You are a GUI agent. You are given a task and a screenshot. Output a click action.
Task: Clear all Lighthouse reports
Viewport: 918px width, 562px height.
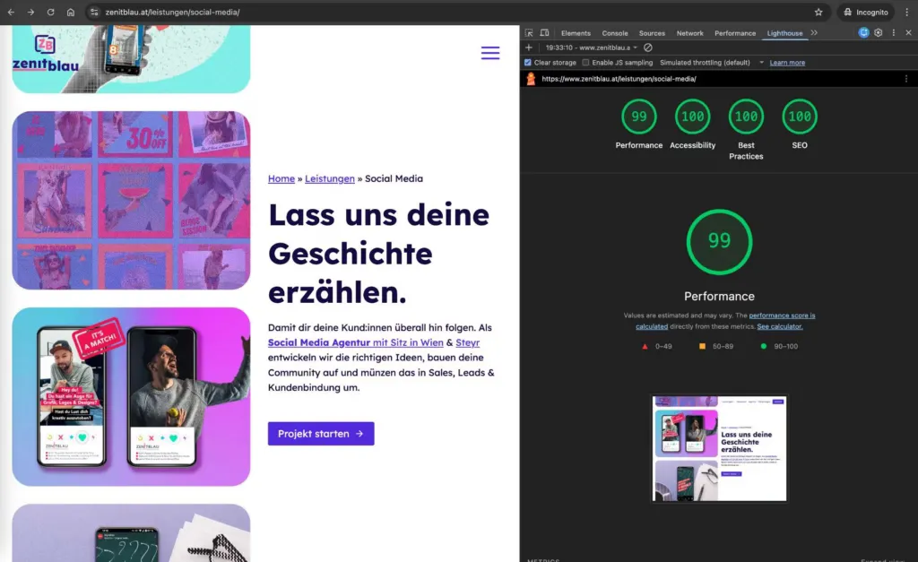[x=648, y=48]
